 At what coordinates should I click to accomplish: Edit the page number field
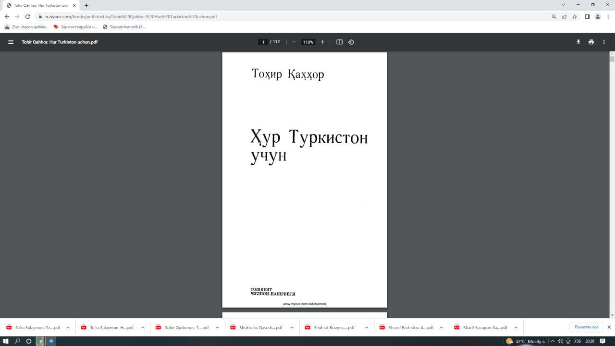pos(263,42)
